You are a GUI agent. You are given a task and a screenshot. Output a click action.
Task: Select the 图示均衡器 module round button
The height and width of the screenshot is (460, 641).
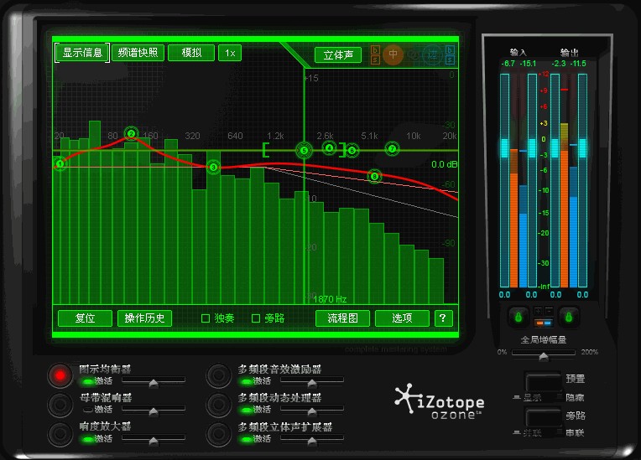(x=60, y=375)
